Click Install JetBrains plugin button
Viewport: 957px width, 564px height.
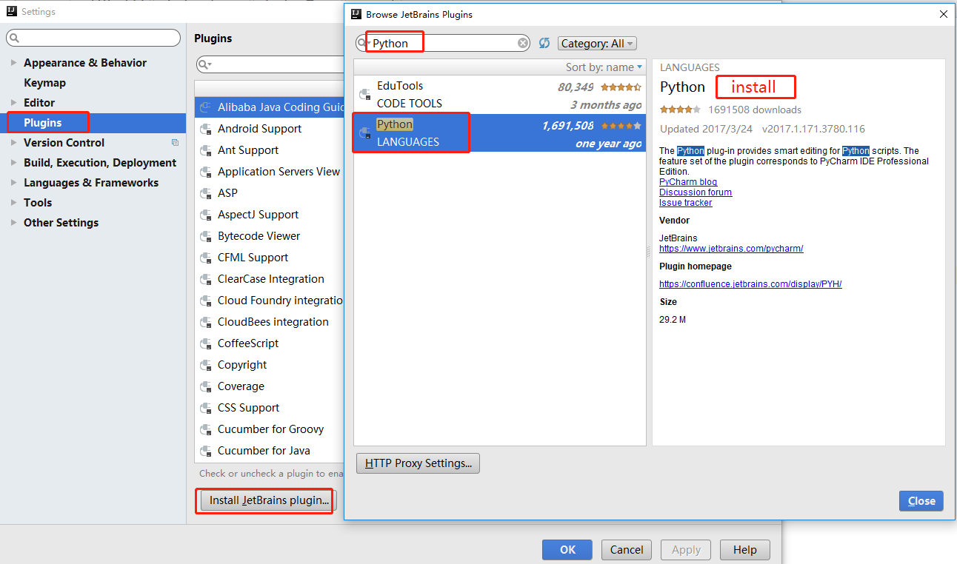[x=269, y=500]
